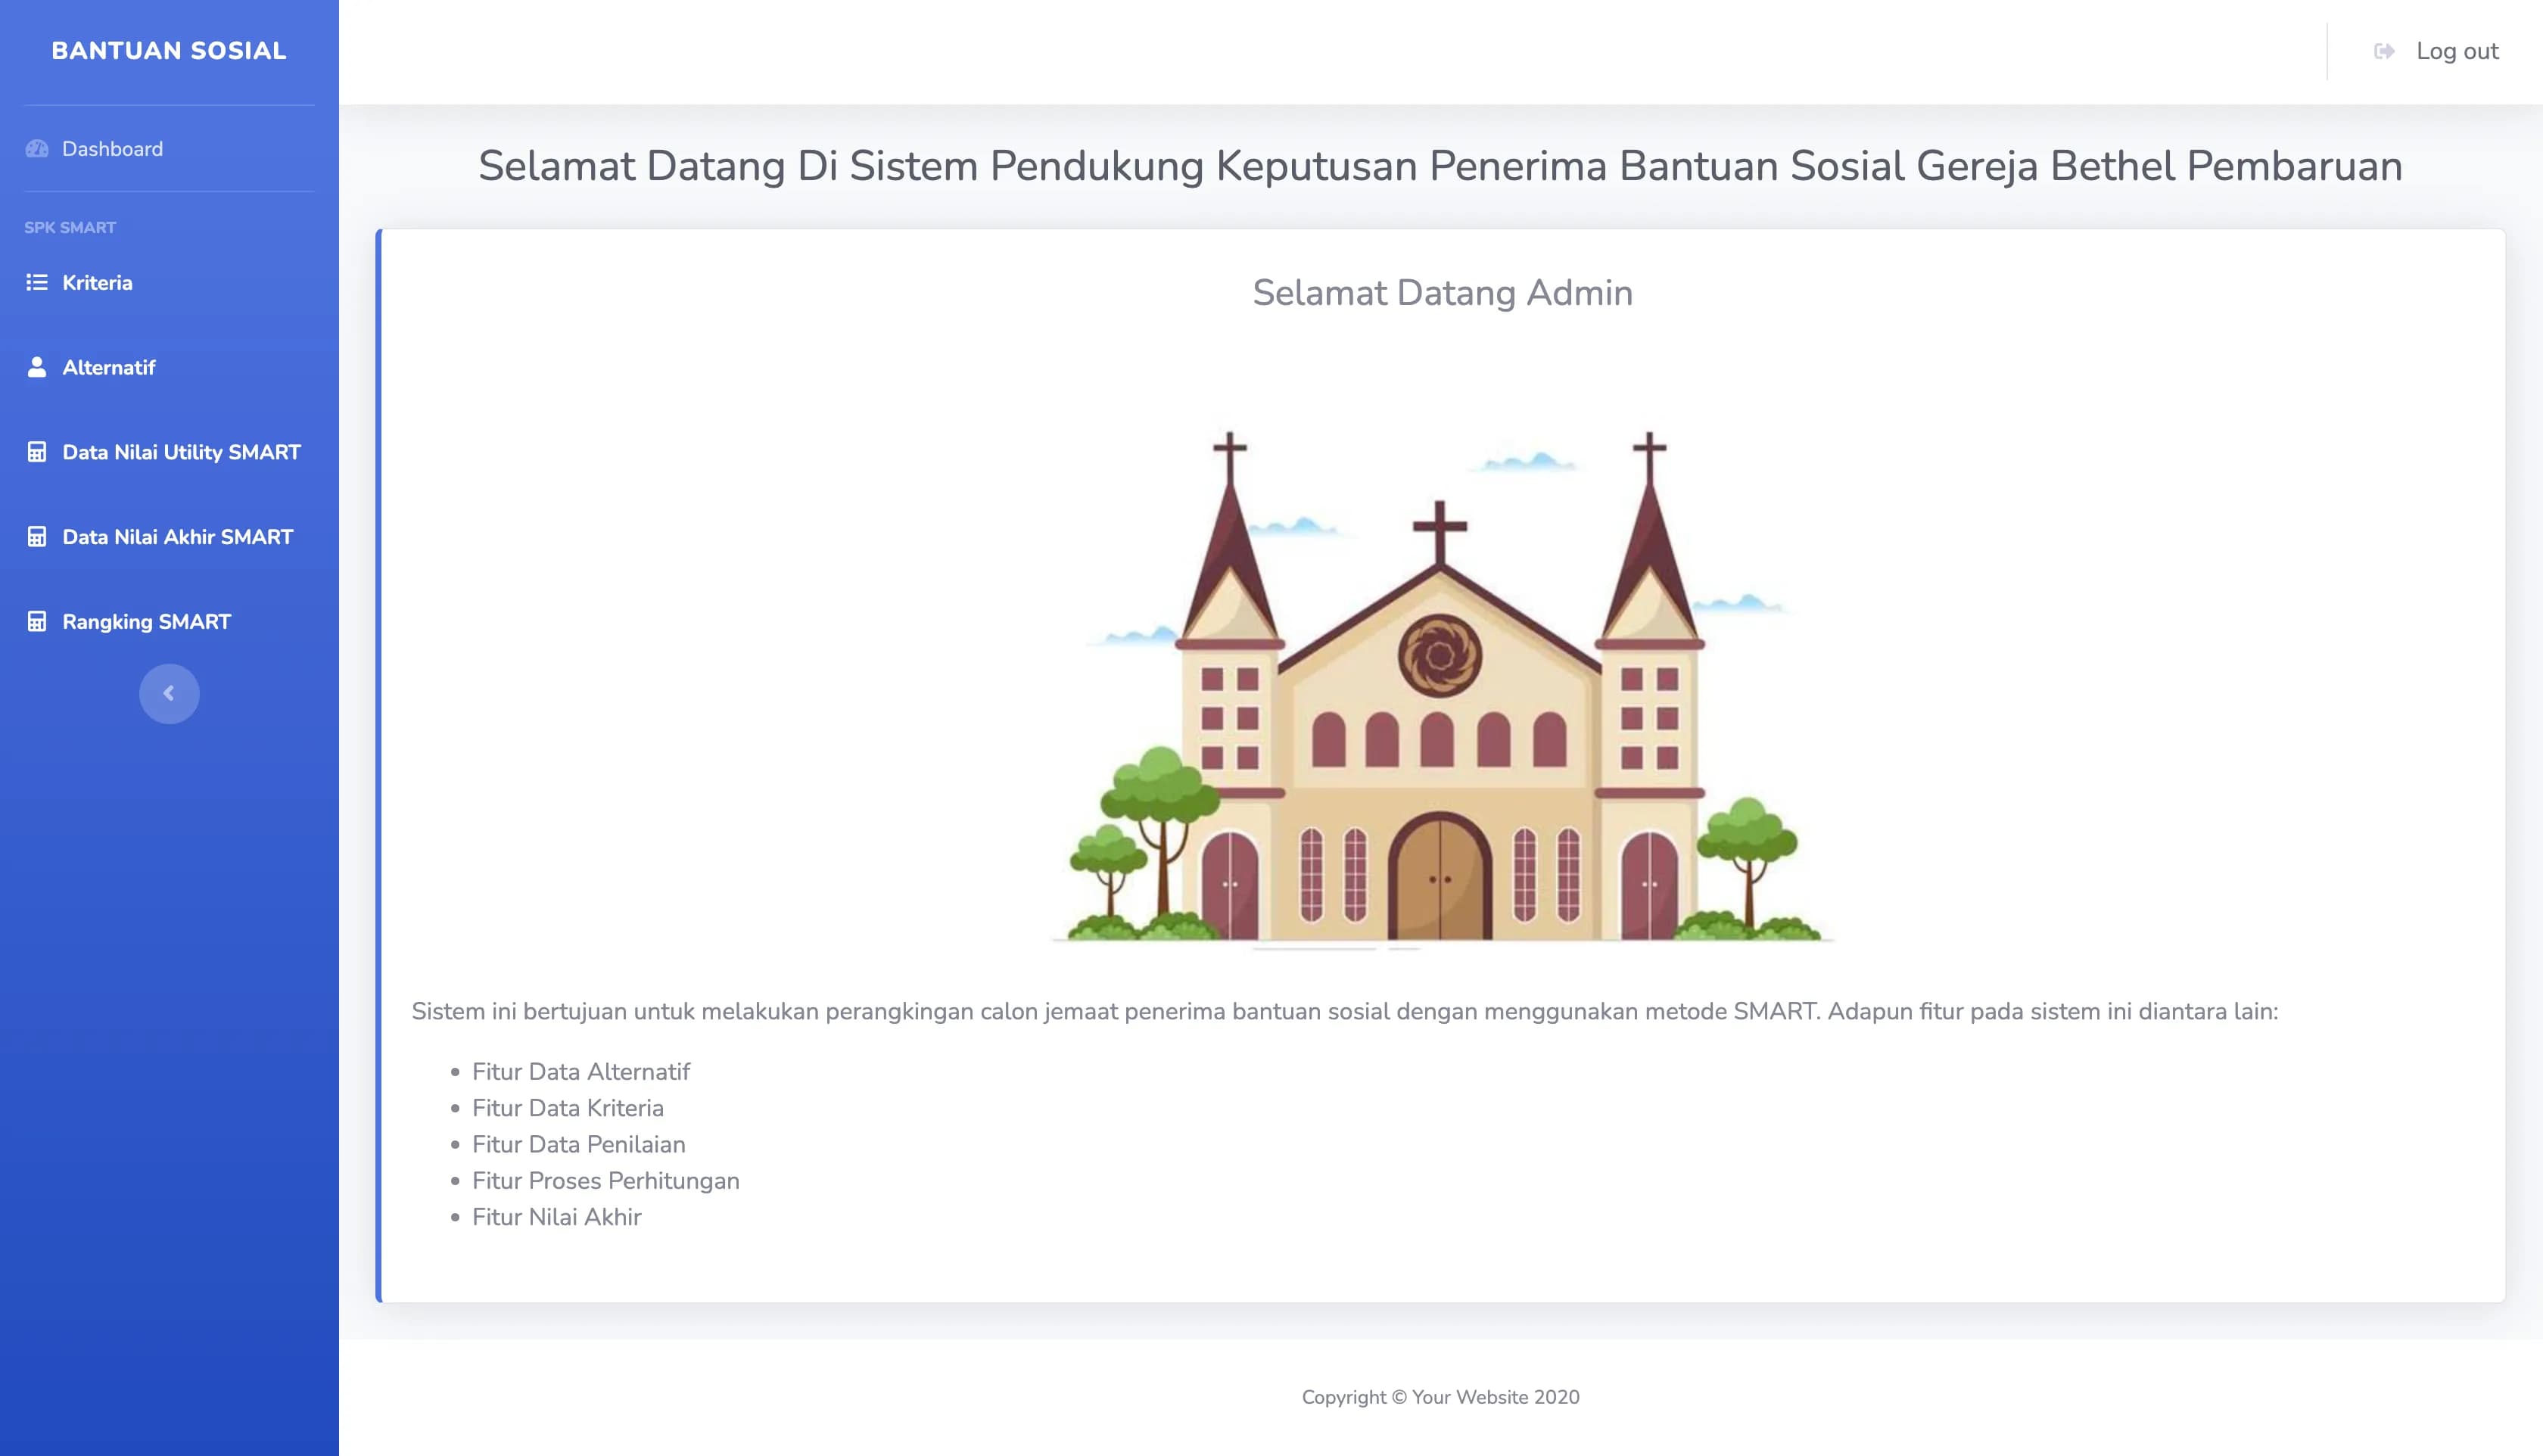Open Rangking SMART page
The width and height of the screenshot is (2543, 1456).
pyautogui.click(x=146, y=622)
